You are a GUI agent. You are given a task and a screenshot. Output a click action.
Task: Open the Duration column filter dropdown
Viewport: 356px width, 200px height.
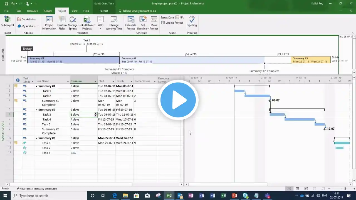click(x=95, y=81)
